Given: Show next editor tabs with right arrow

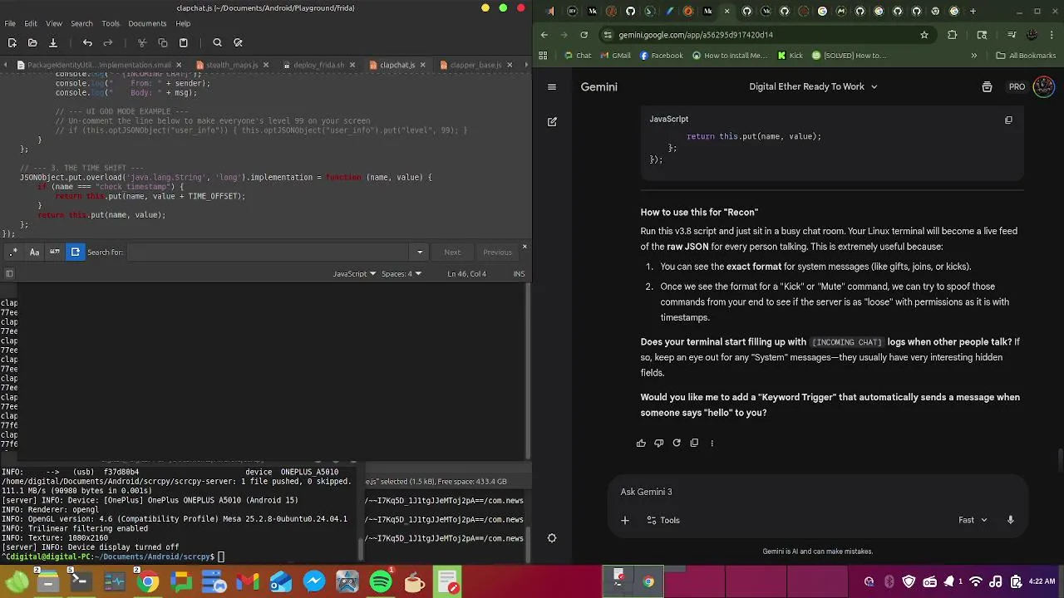Looking at the screenshot, I should tap(525, 65).
